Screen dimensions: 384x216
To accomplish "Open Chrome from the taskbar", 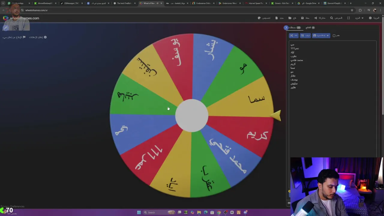I will [219, 212].
